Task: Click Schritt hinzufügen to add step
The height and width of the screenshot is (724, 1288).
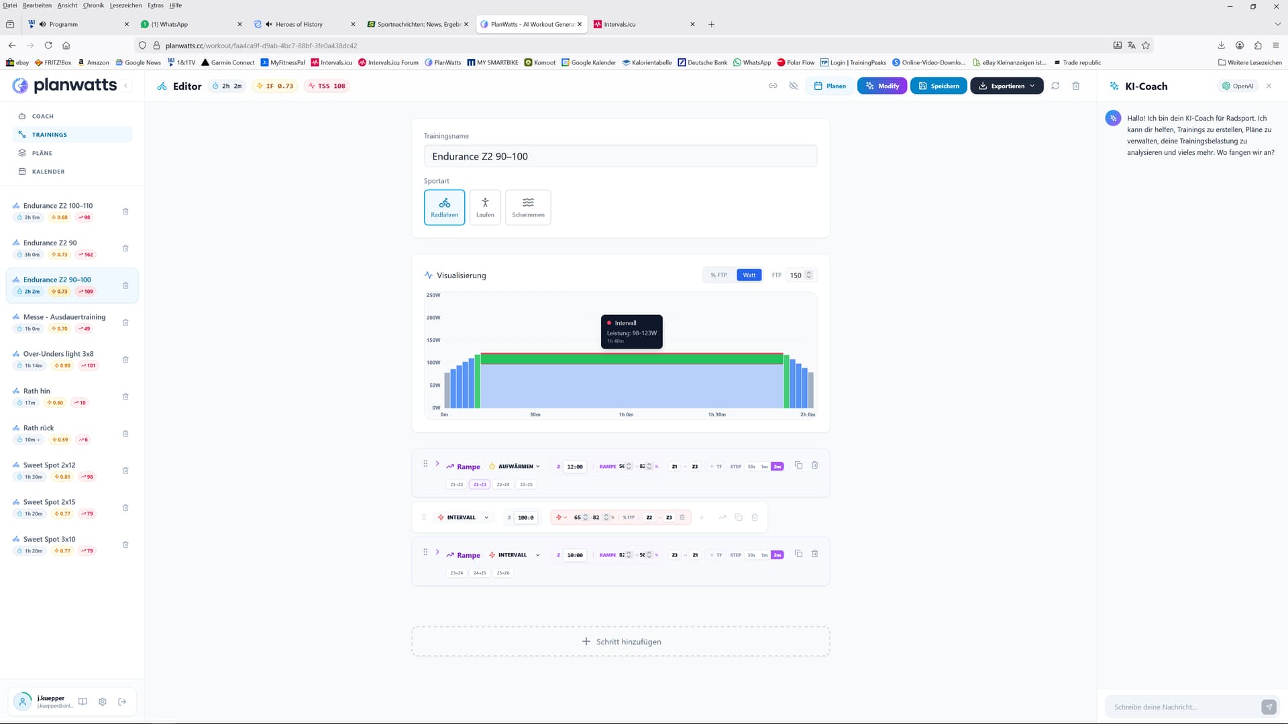Action: [621, 642]
